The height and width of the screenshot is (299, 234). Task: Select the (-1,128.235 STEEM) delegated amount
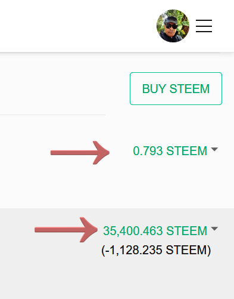156,250
